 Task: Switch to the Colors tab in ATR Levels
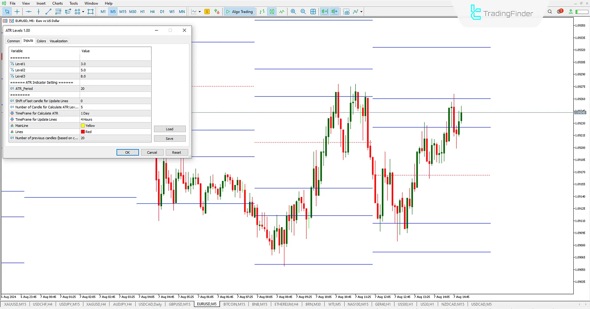tap(41, 41)
